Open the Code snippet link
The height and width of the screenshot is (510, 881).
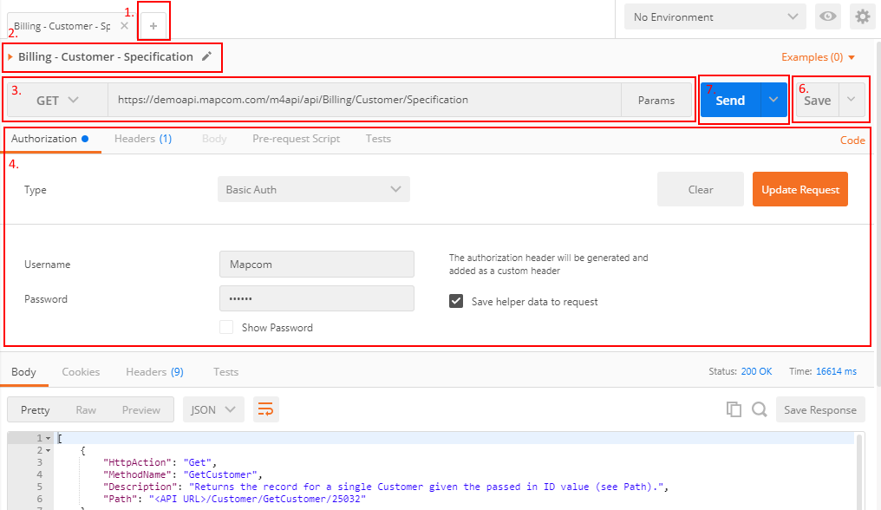pos(852,140)
